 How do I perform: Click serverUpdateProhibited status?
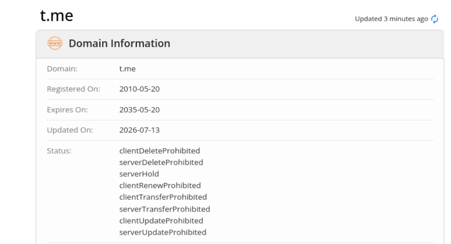pyautogui.click(x=163, y=232)
